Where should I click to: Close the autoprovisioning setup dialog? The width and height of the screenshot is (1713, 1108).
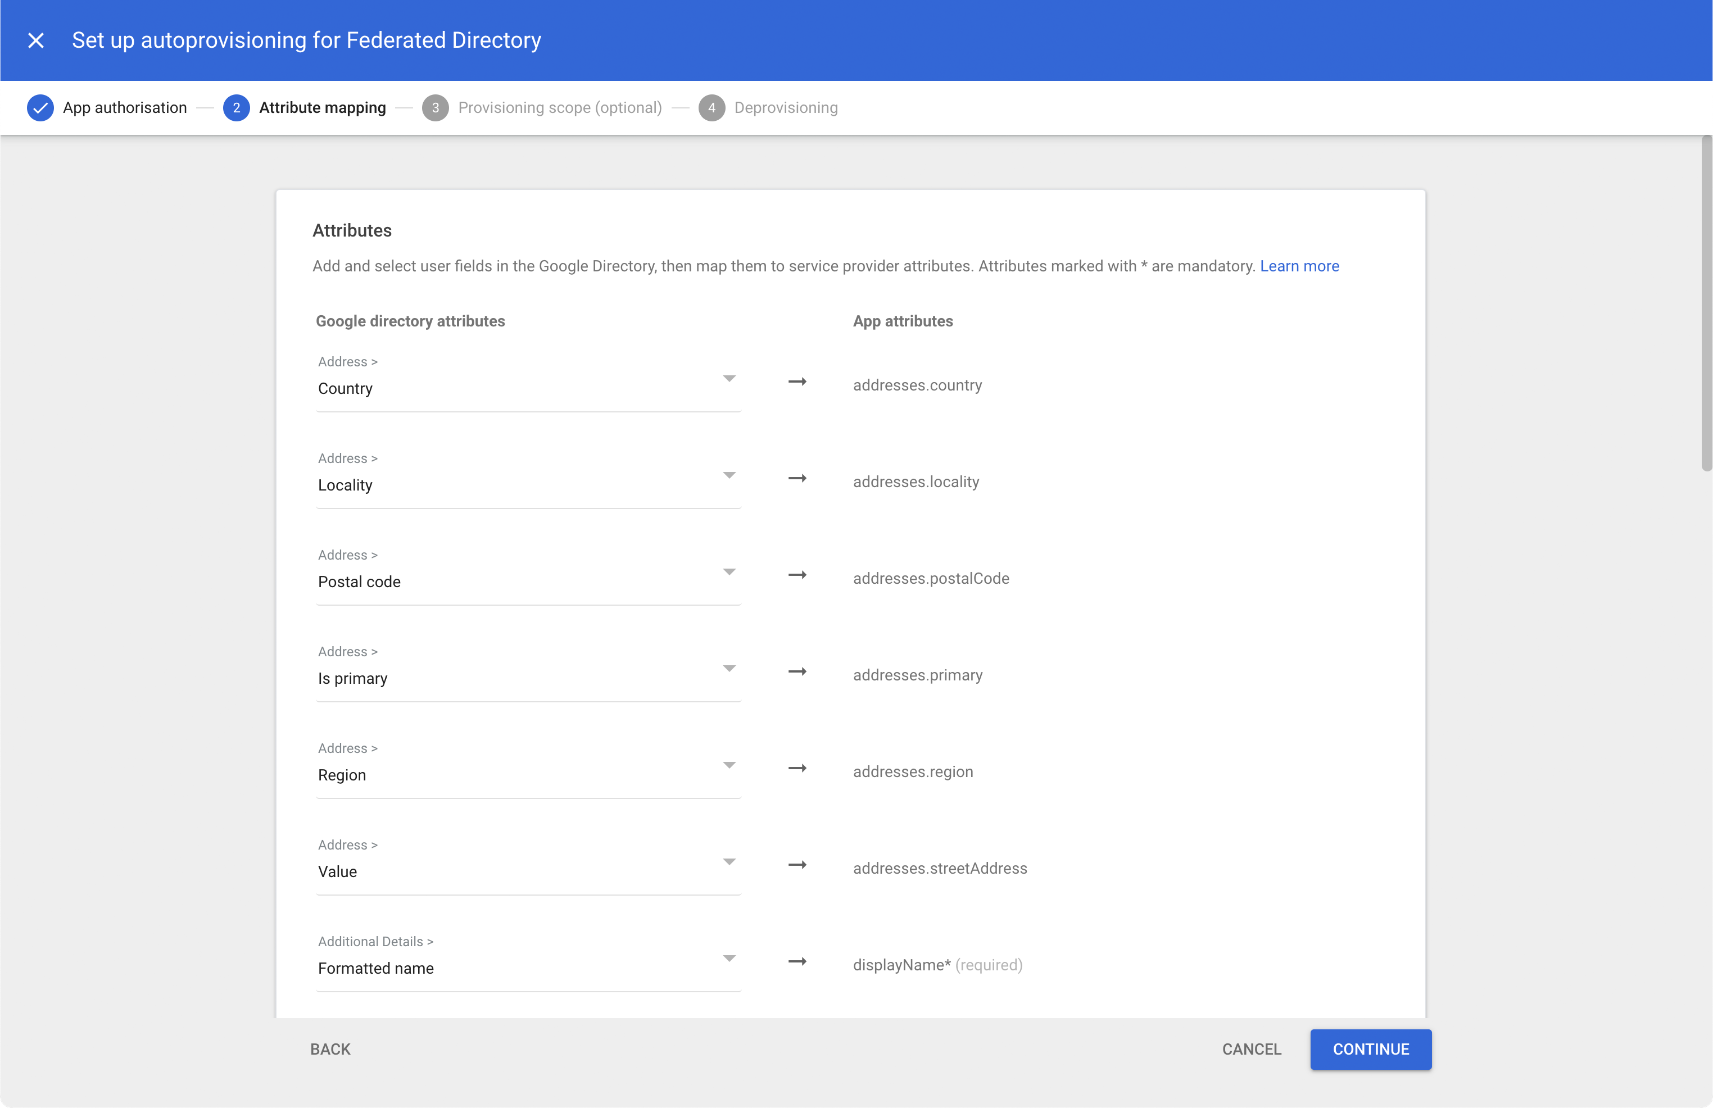(36, 40)
